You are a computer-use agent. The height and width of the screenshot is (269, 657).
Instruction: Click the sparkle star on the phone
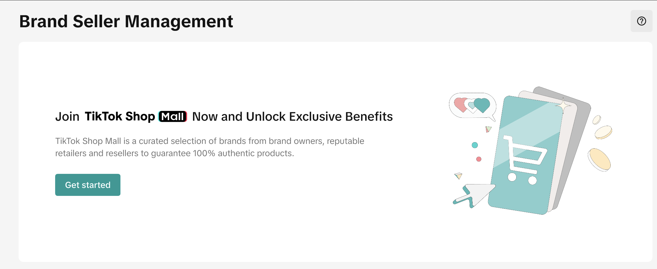coord(563,106)
